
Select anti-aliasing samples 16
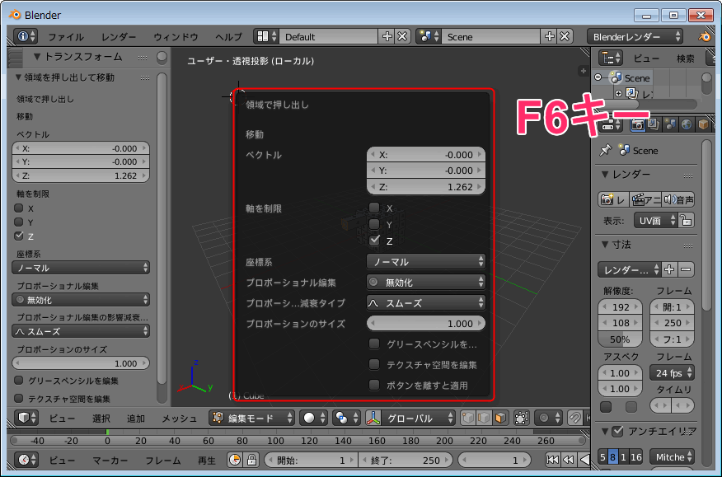click(x=636, y=456)
